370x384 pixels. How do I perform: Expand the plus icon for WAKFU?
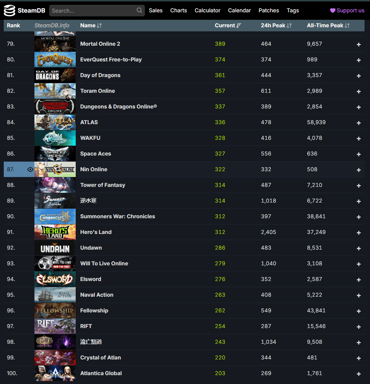coord(358,138)
